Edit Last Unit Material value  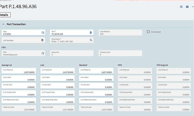(58, 71)
